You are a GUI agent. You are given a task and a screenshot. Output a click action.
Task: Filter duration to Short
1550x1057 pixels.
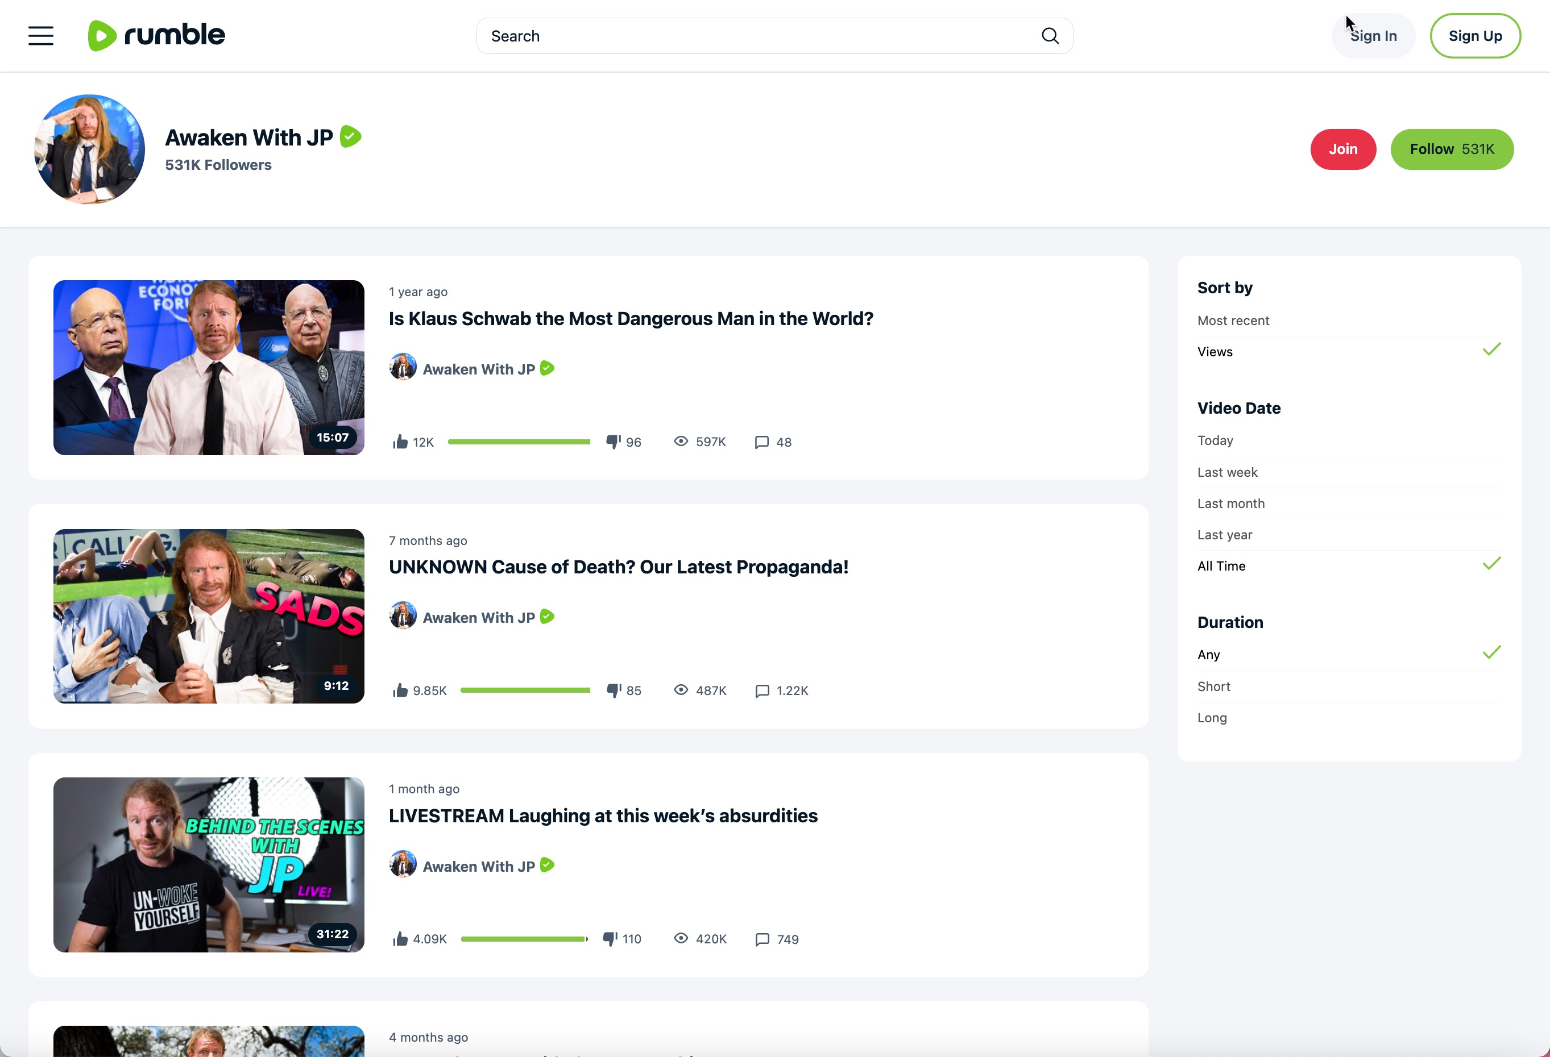[x=1213, y=686]
